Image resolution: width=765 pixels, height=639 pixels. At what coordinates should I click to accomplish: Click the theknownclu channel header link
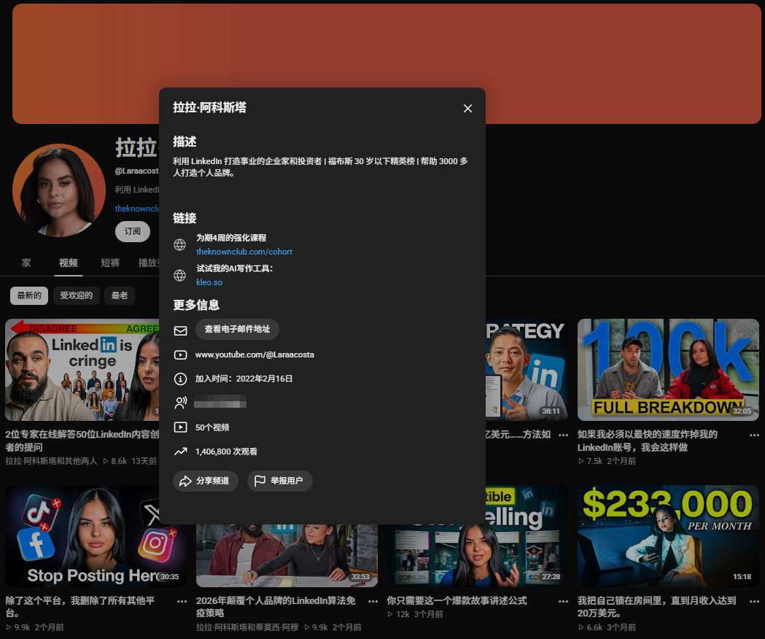pos(137,209)
